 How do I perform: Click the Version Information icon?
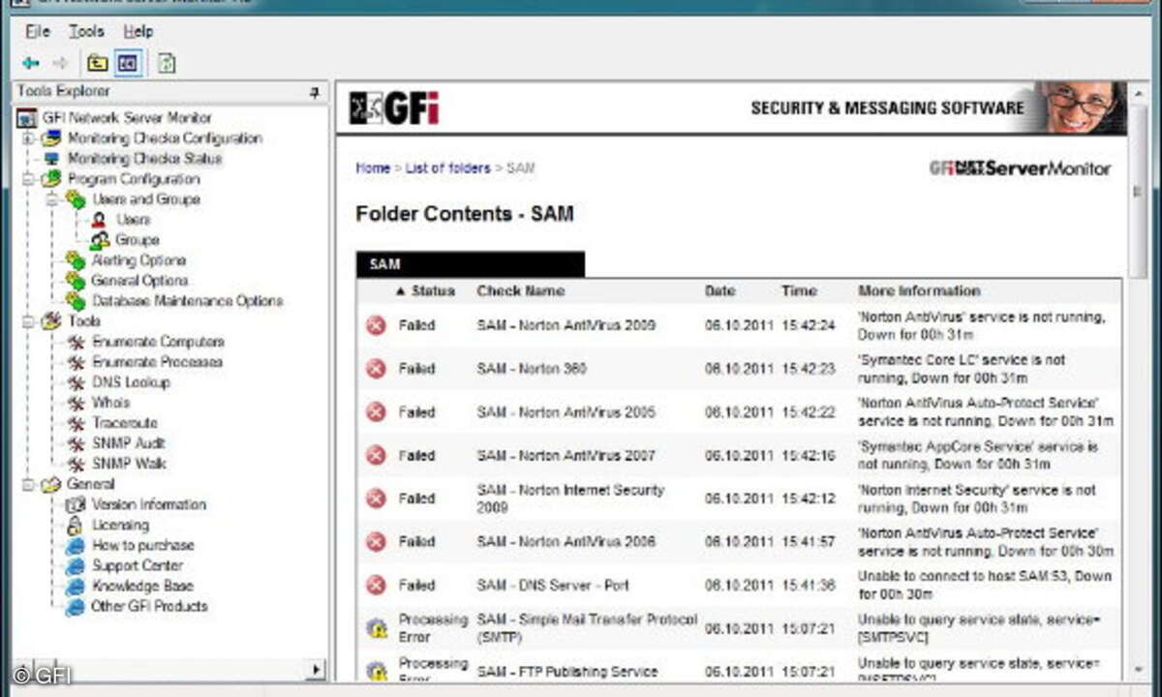point(76,504)
